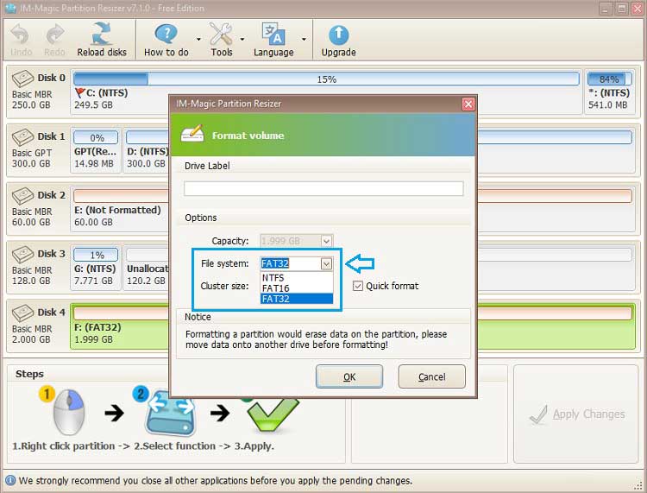This screenshot has width=647, height=493.
Task: Open the How to do help icon
Action: (x=166, y=34)
